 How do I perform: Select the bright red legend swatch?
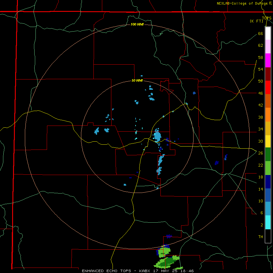(268, 87)
